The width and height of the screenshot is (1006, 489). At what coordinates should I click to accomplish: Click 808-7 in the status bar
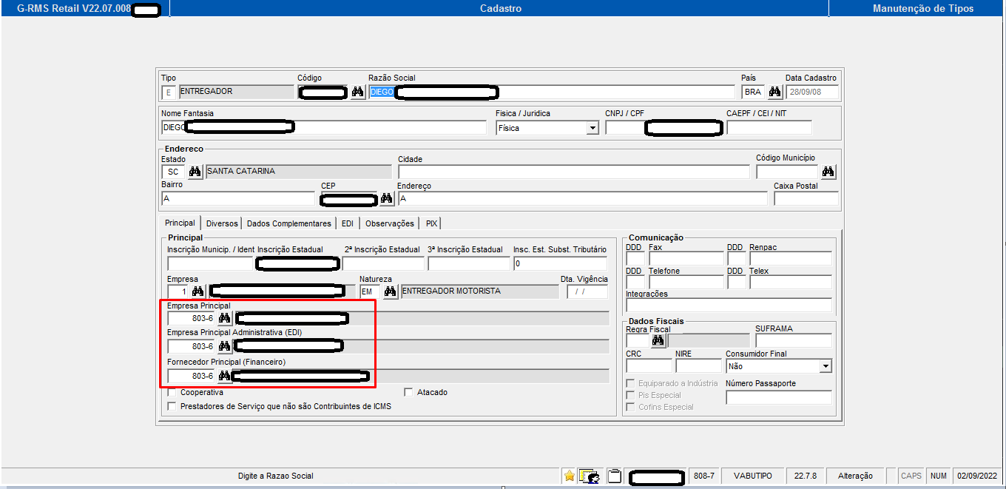click(x=703, y=476)
